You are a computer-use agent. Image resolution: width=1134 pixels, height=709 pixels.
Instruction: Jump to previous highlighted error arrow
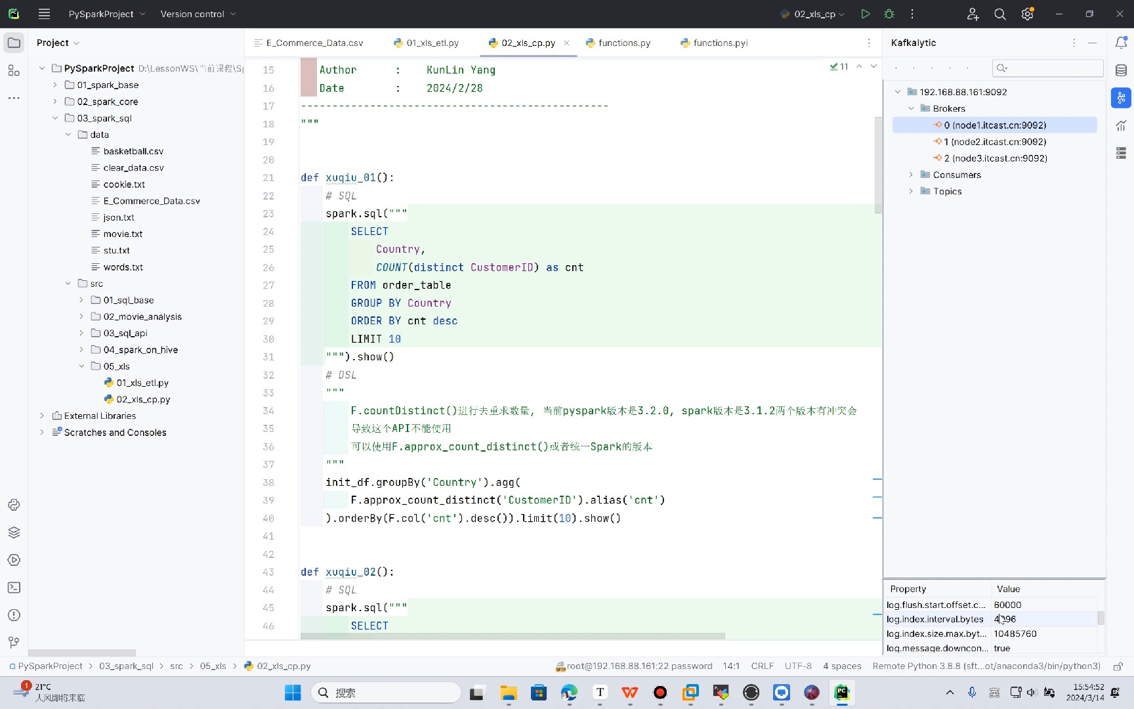(859, 66)
